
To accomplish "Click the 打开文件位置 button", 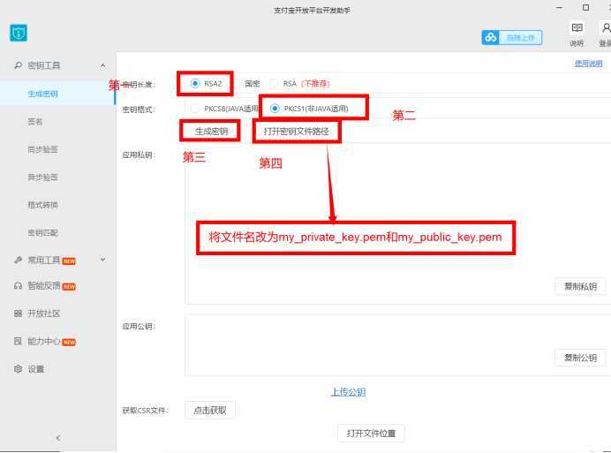I will tap(371, 433).
